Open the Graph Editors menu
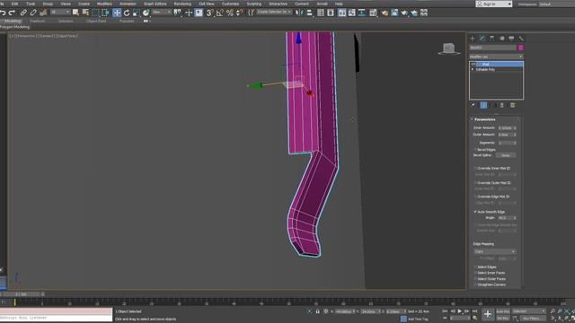The height and width of the screenshot is (323, 575). tap(155, 4)
